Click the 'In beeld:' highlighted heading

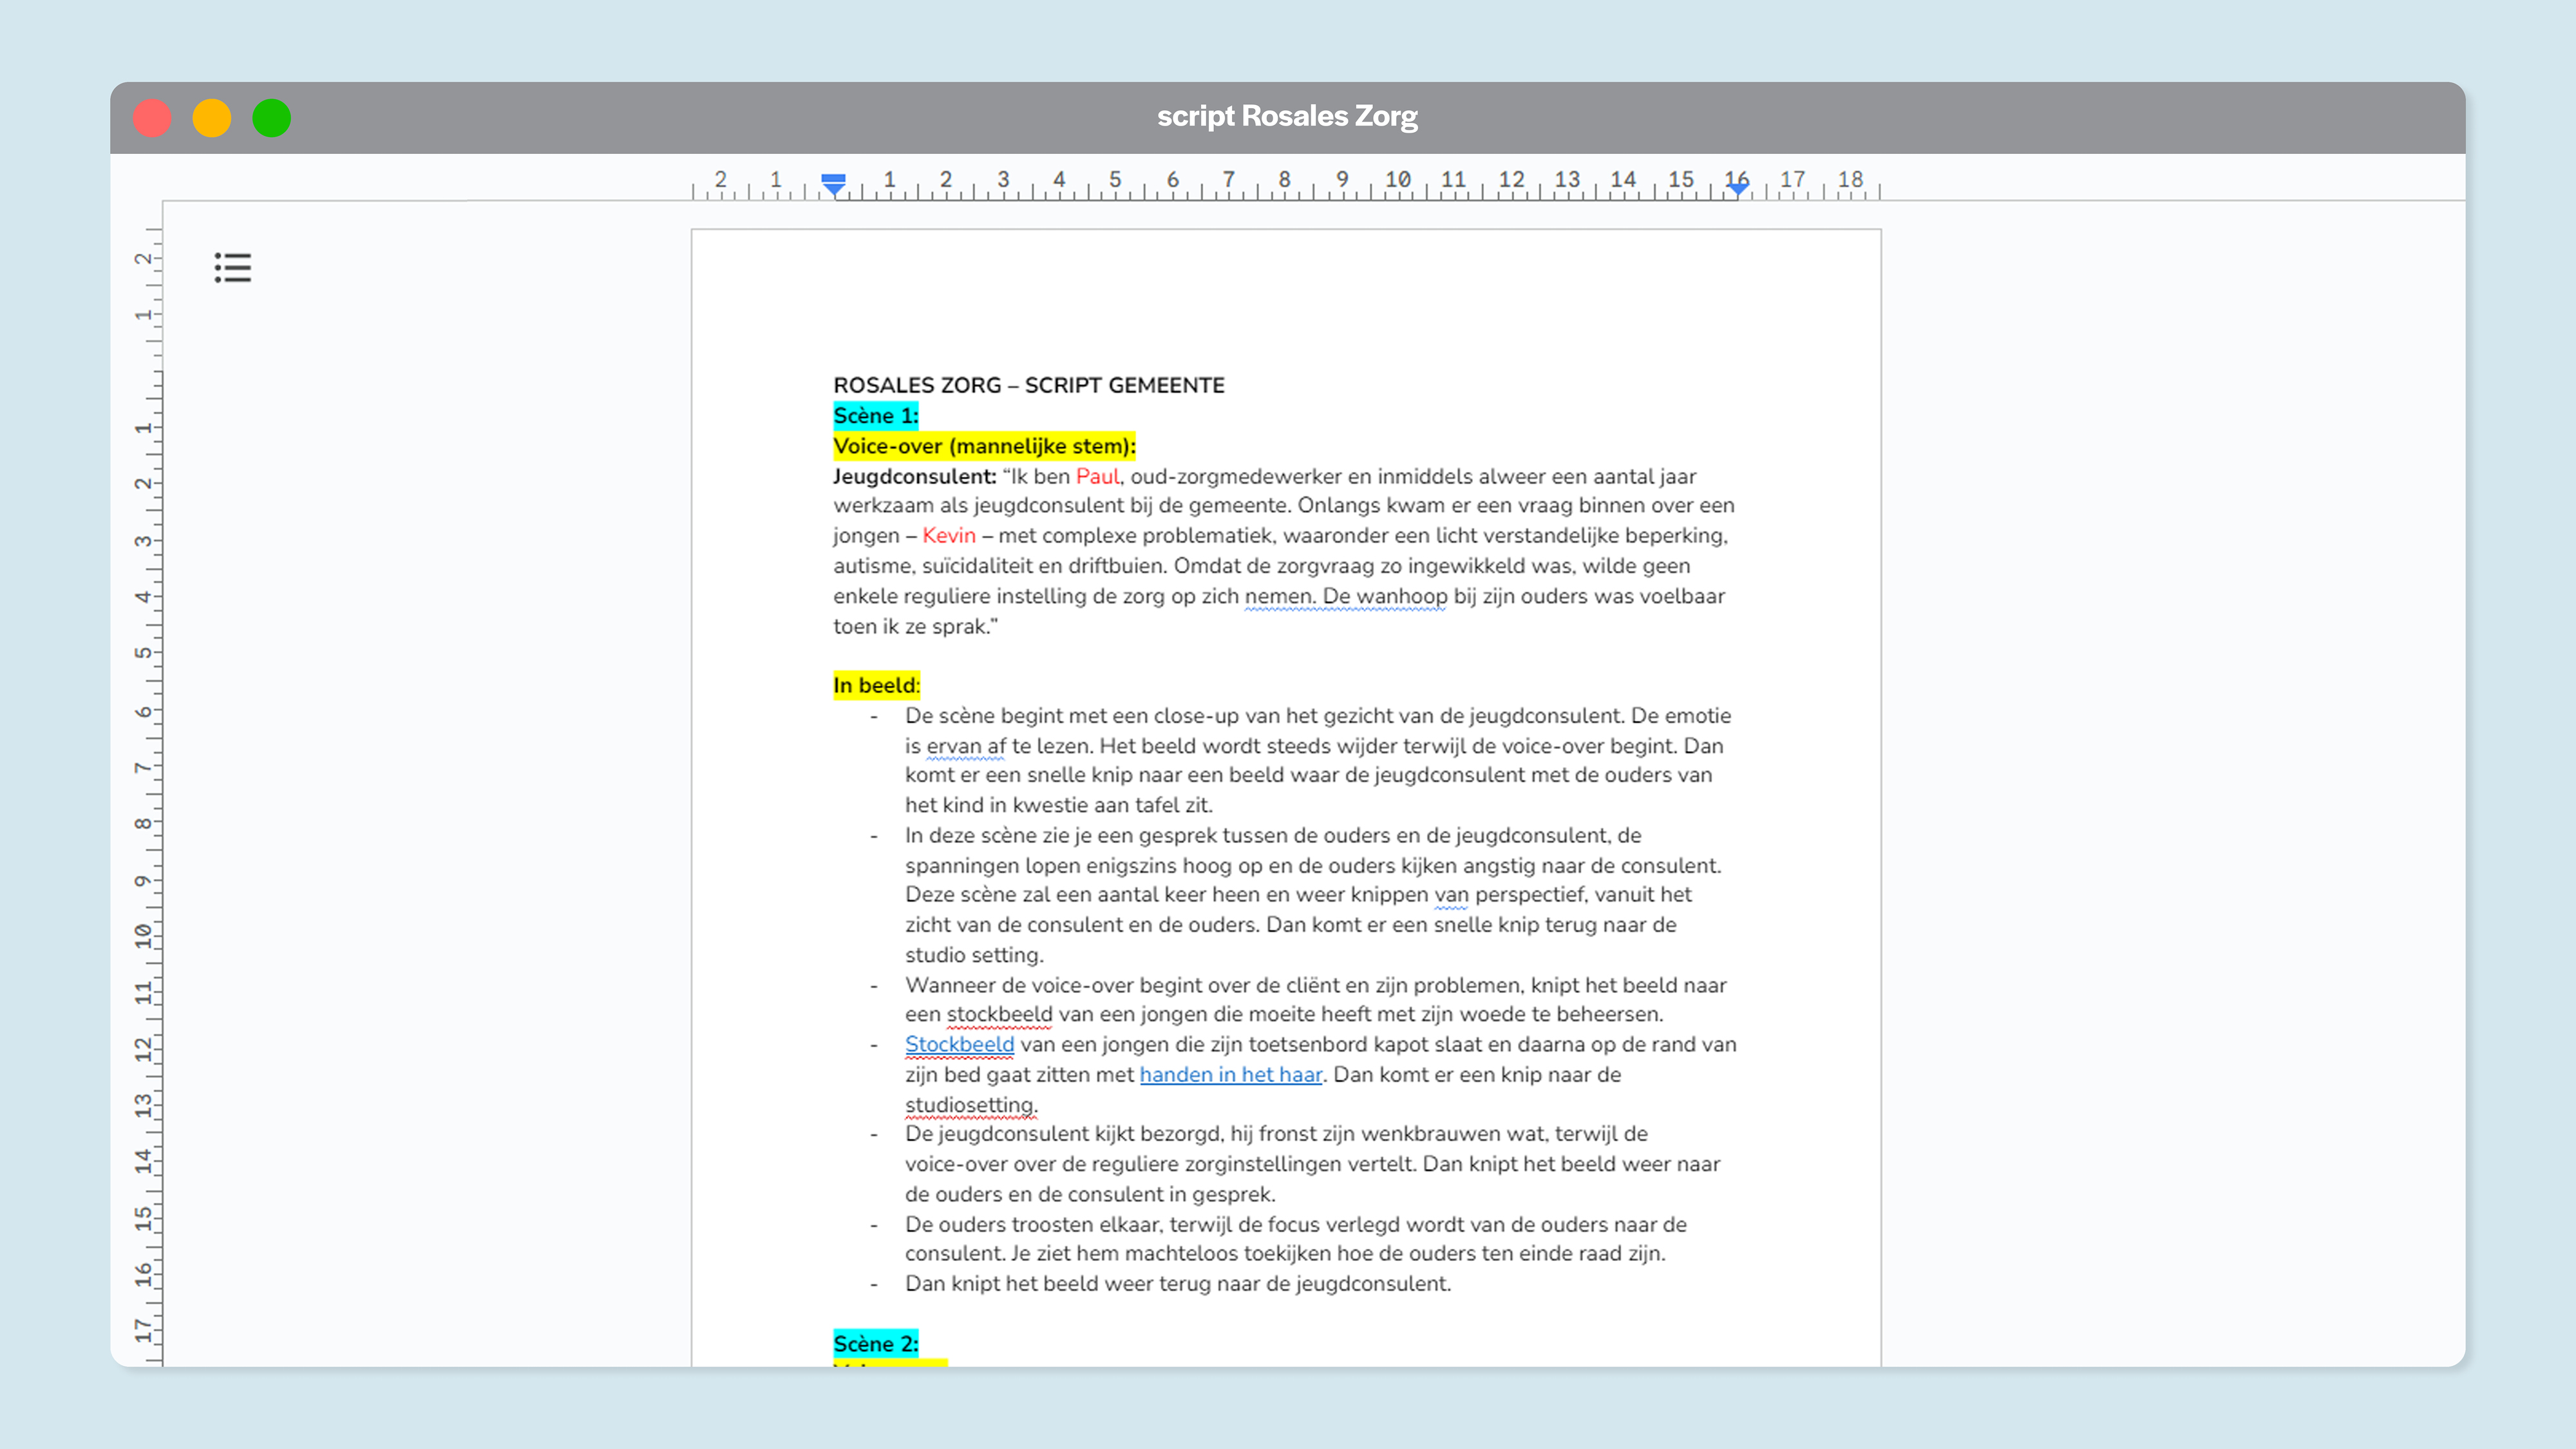(x=876, y=685)
